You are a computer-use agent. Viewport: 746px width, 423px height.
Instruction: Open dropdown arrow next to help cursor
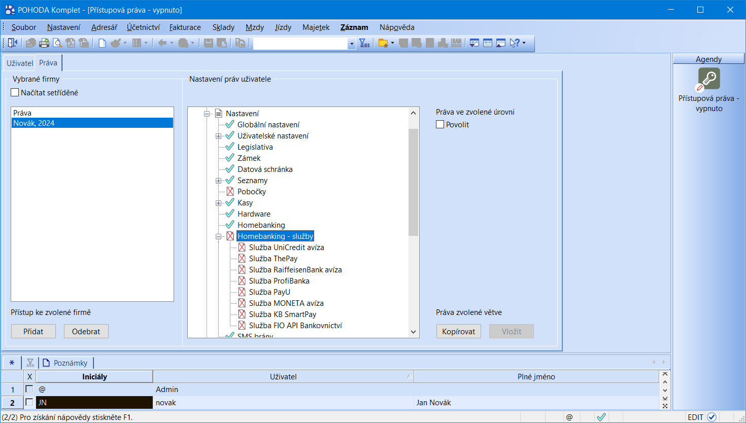[x=524, y=43]
